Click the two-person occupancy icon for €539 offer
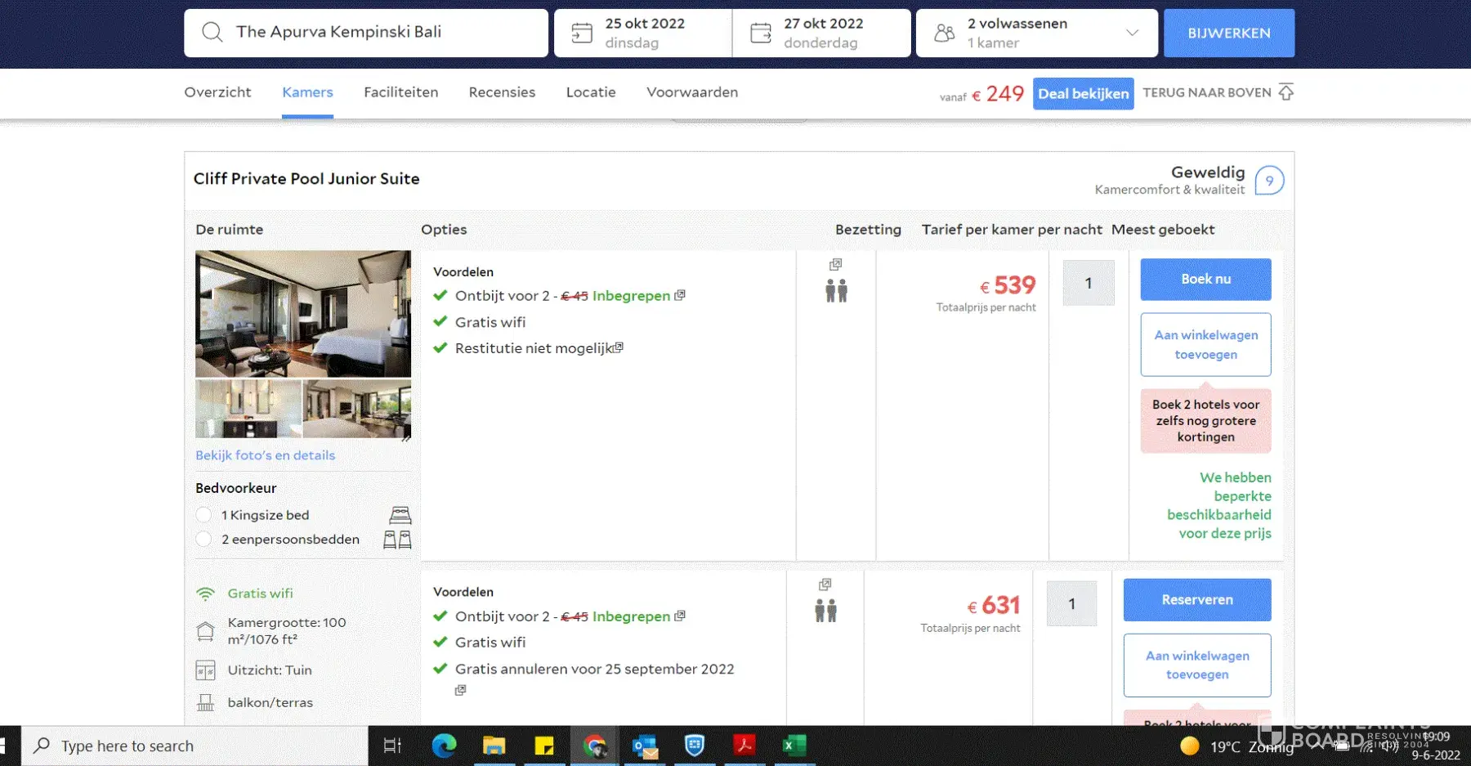This screenshot has width=1471, height=766. (x=836, y=290)
